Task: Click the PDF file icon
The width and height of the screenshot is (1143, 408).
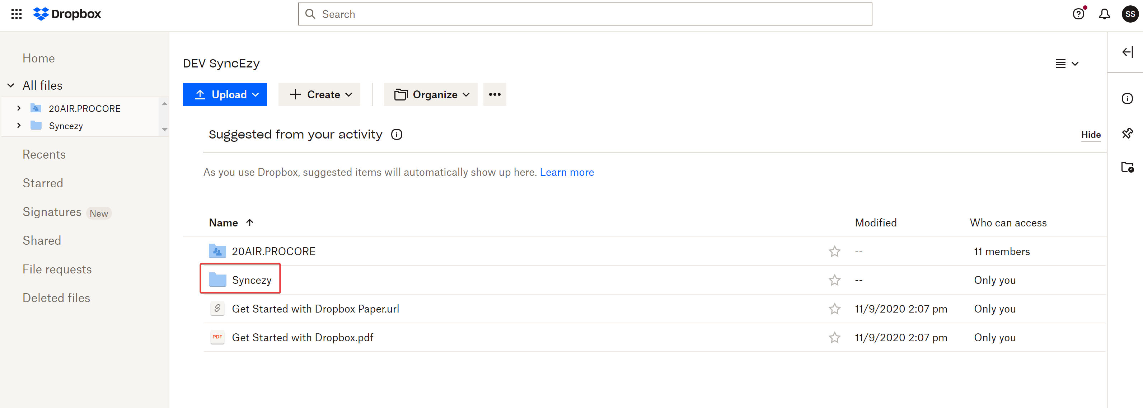Action: click(x=217, y=337)
